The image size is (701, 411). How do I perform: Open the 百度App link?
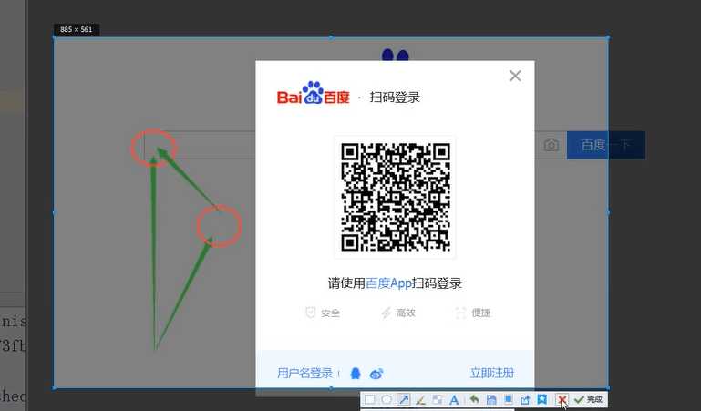click(388, 283)
